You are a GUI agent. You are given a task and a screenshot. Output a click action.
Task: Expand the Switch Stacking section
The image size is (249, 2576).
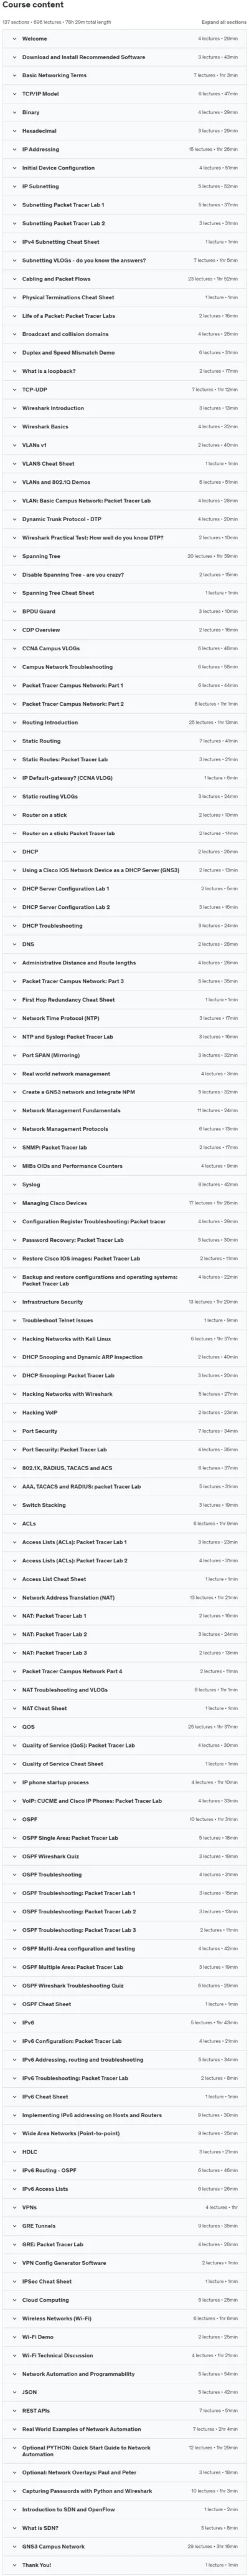point(124,1505)
